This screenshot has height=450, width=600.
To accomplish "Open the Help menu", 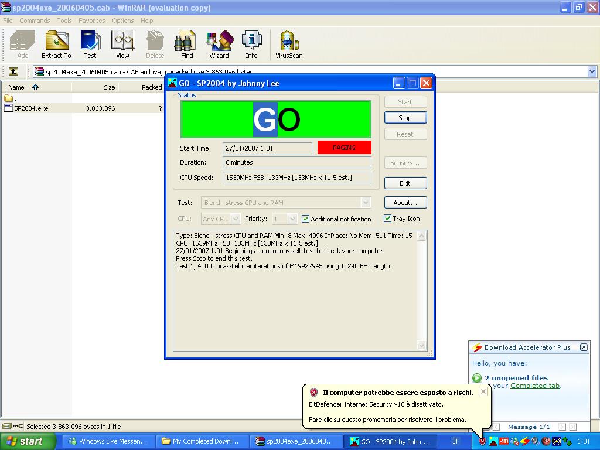I will coord(146,21).
